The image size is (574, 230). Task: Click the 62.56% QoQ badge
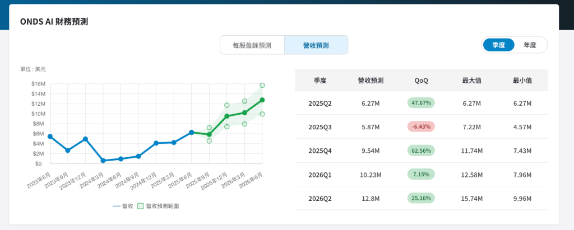click(x=421, y=151)
